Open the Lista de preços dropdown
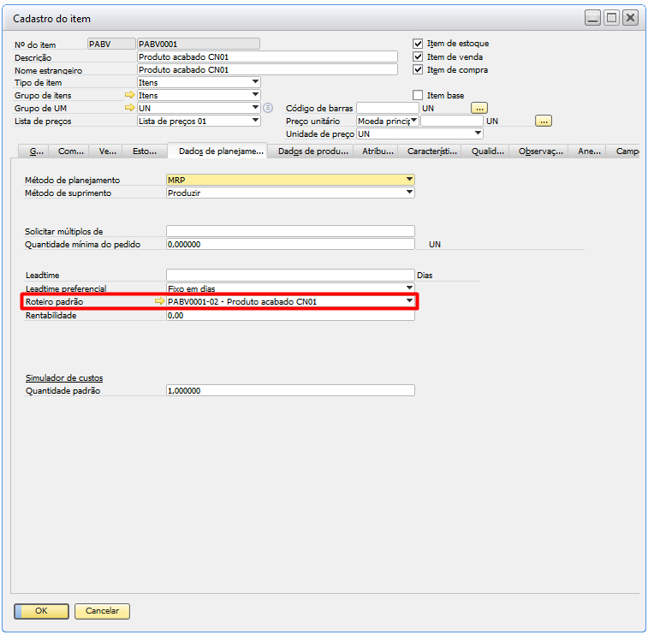Viewport: 648px width, 635px height. [x=255, y=121]
